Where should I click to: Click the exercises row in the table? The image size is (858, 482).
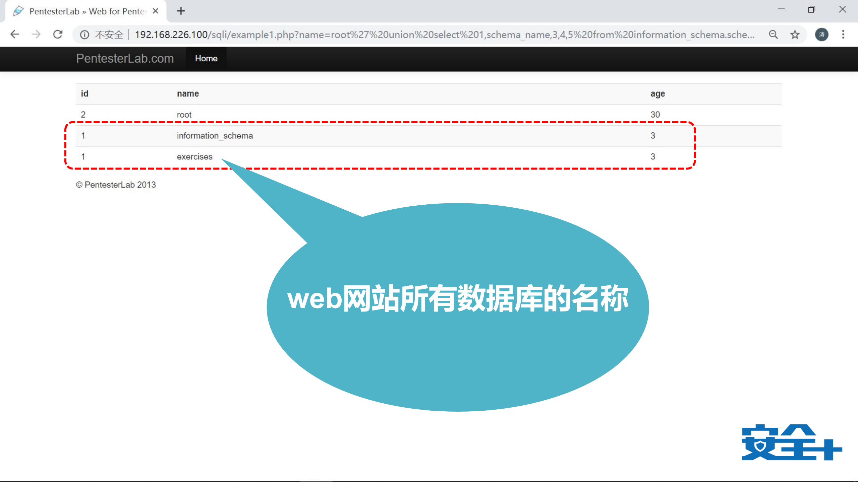tap(194, 156)
